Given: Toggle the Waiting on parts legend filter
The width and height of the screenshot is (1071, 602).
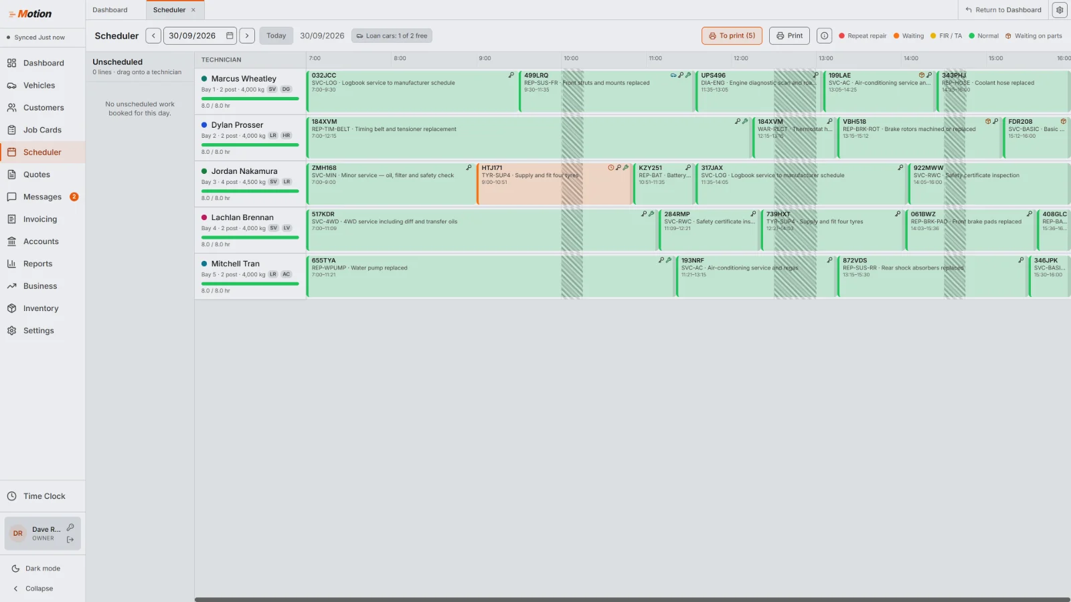Looking at the screenshot, I should click(x=1034, y=36).
